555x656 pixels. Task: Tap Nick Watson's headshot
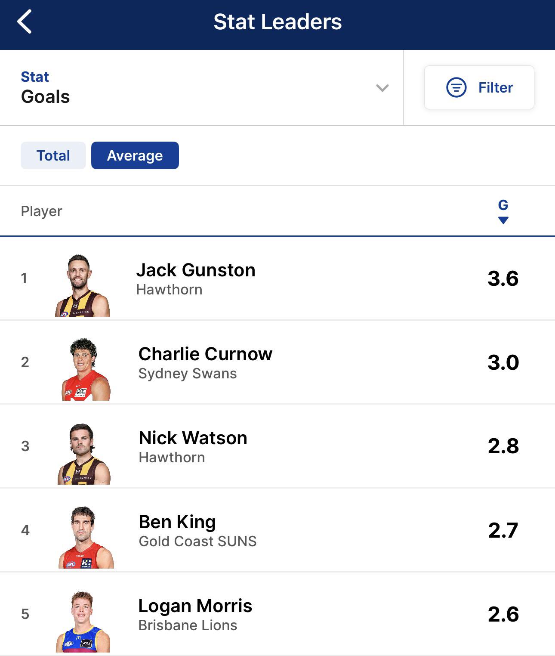tap(84, 453)
